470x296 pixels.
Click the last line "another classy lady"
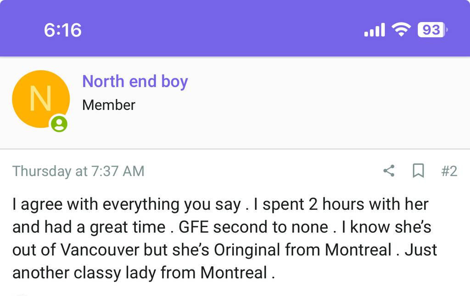(x=143, y=273)
